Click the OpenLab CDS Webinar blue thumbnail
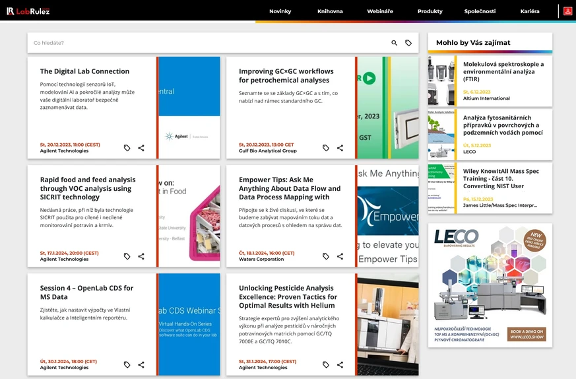Image resolution: width=576 pixels, height=379 pixels. [189, 324]
